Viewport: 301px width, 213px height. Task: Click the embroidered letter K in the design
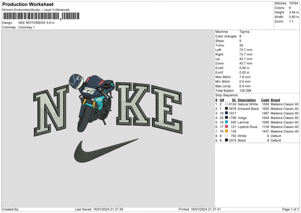click(132, 105)
